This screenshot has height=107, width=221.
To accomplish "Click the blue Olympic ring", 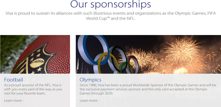I will click(95, 50).
